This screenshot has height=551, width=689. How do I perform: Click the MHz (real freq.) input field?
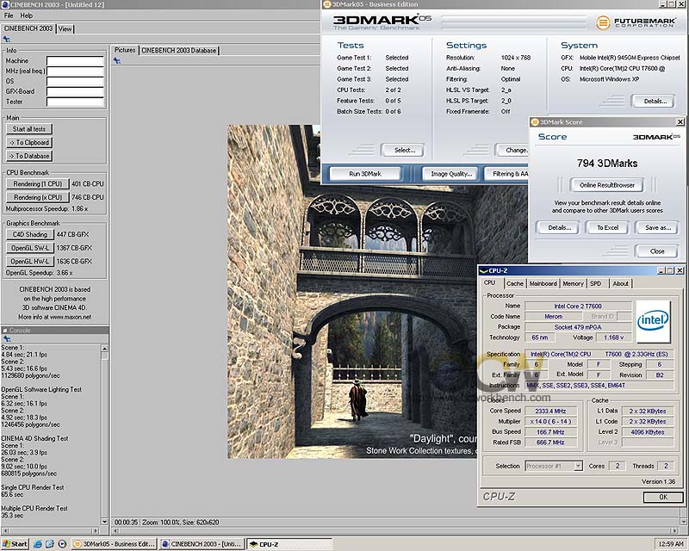click(75, 71)
